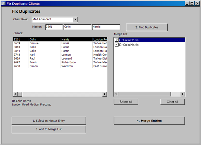The height and width of the screenshot is (145, 201).
Task: Select client row 3639 Samuel Harris
Action: tap(60, 43)
